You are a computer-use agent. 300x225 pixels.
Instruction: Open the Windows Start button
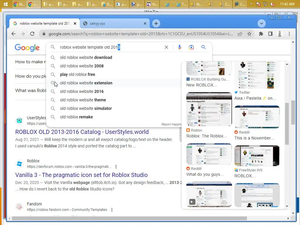click(x=6, y=4)
